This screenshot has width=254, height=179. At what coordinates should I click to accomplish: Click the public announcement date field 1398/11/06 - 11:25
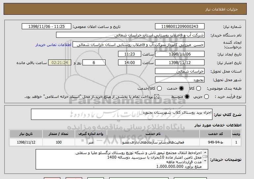point(47,27)
